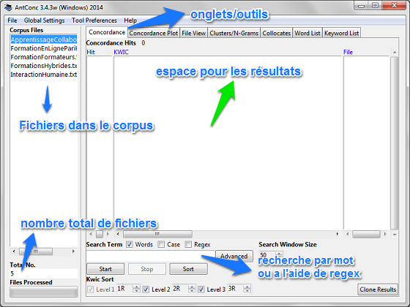Click left arrow of File column scrollbar
410x307 pixels.
pos(347,234)
